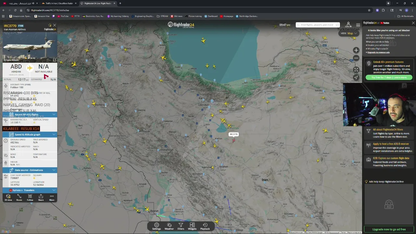Collapse the Recent EP-ATG flights section
This screenshot has width=416, height=234.
click(30, 114)
